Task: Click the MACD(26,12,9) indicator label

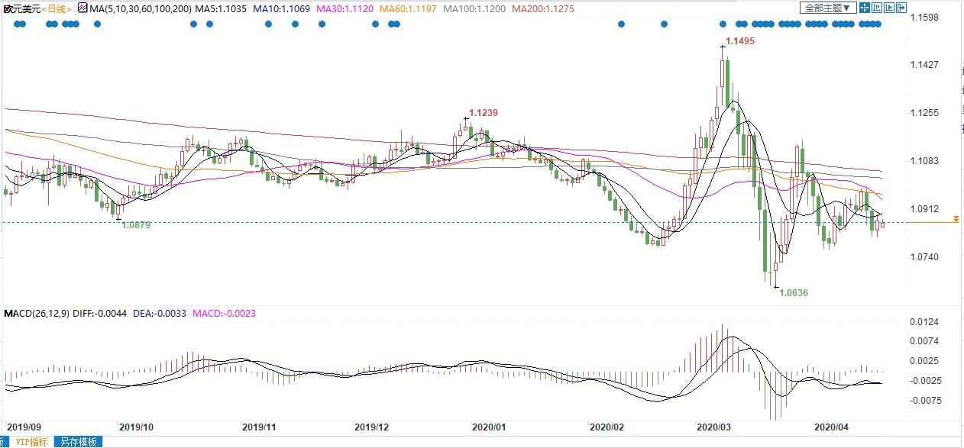Action: point(35,314)
